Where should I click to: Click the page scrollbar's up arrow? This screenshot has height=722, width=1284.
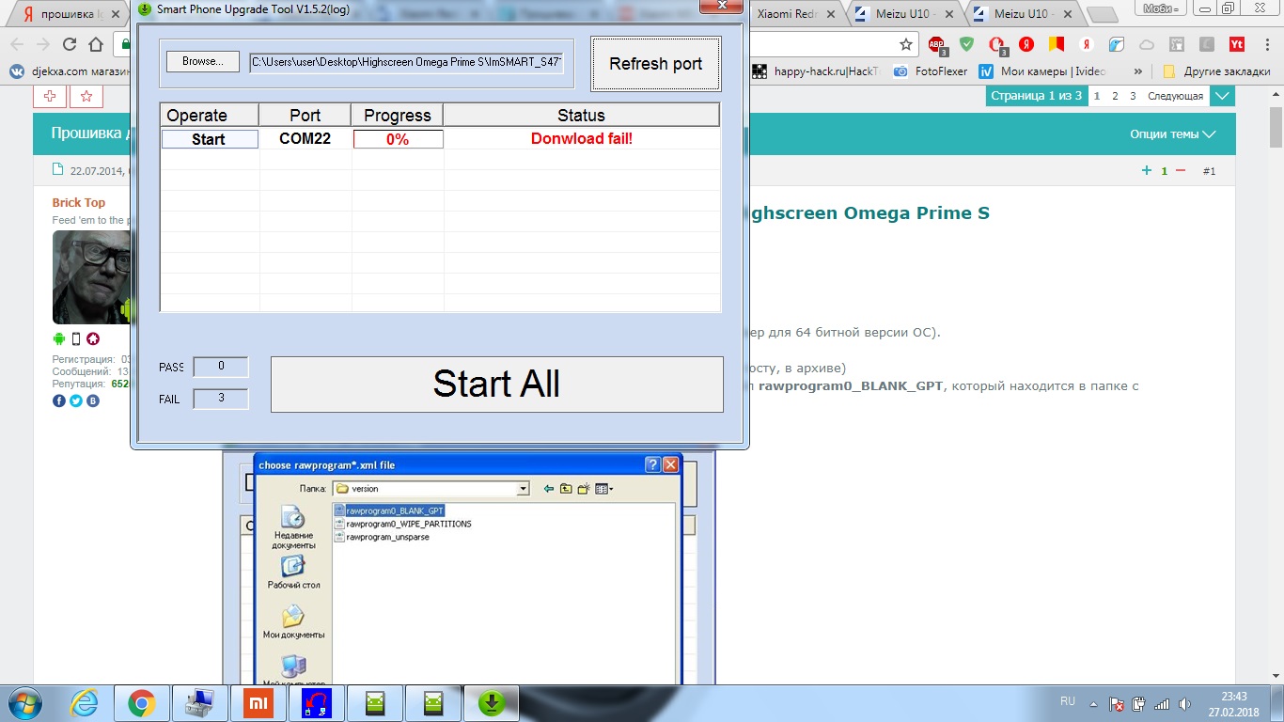click(x=1276, y=94)
